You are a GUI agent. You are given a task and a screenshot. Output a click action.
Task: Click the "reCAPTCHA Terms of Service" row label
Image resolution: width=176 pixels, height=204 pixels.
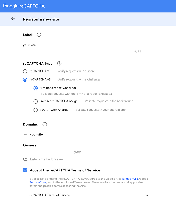pos(50,195)
